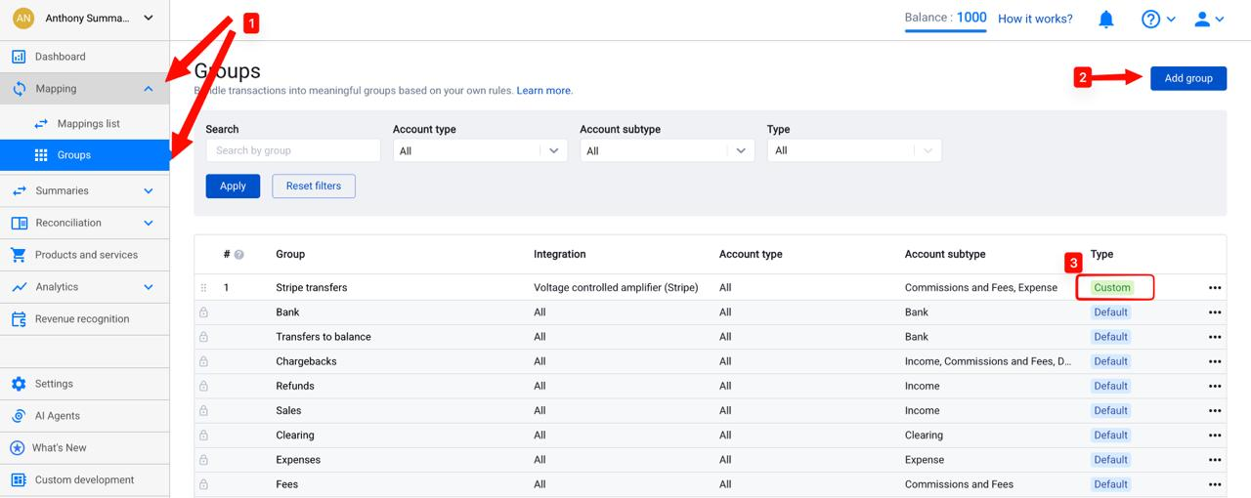Click the What's New star icon

[17, 448]
